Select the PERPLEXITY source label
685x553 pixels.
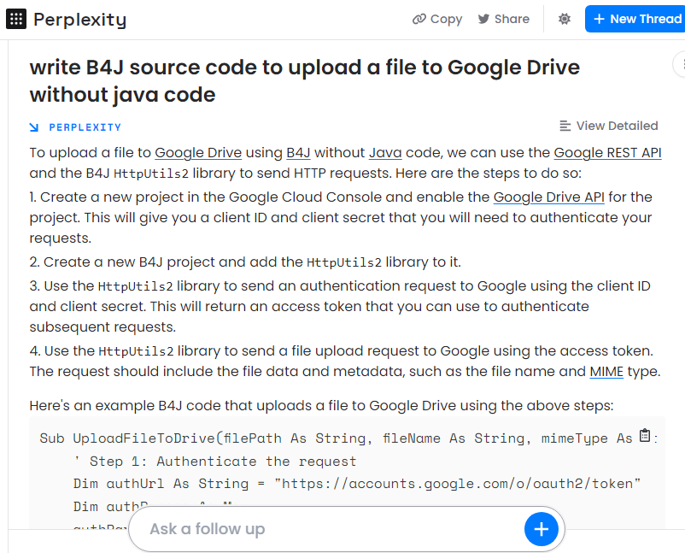(x=83, y=126)
